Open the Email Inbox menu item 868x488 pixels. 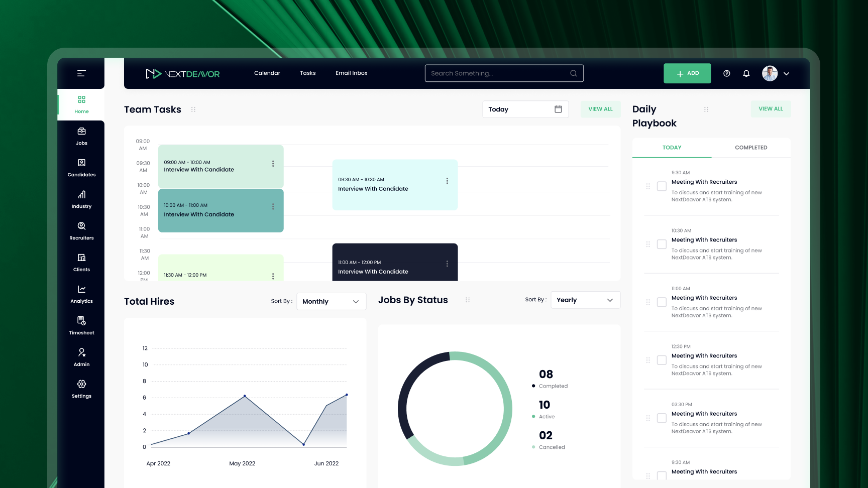pyautogui.click(x=352, y=73)
